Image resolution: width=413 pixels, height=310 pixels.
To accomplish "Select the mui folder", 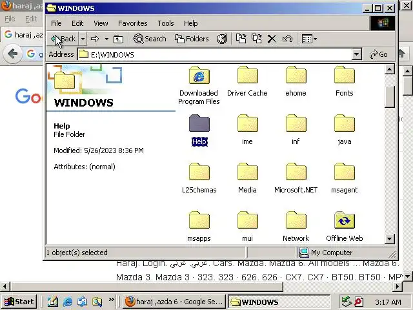I will pyautogui.click(x=247, y=227).
